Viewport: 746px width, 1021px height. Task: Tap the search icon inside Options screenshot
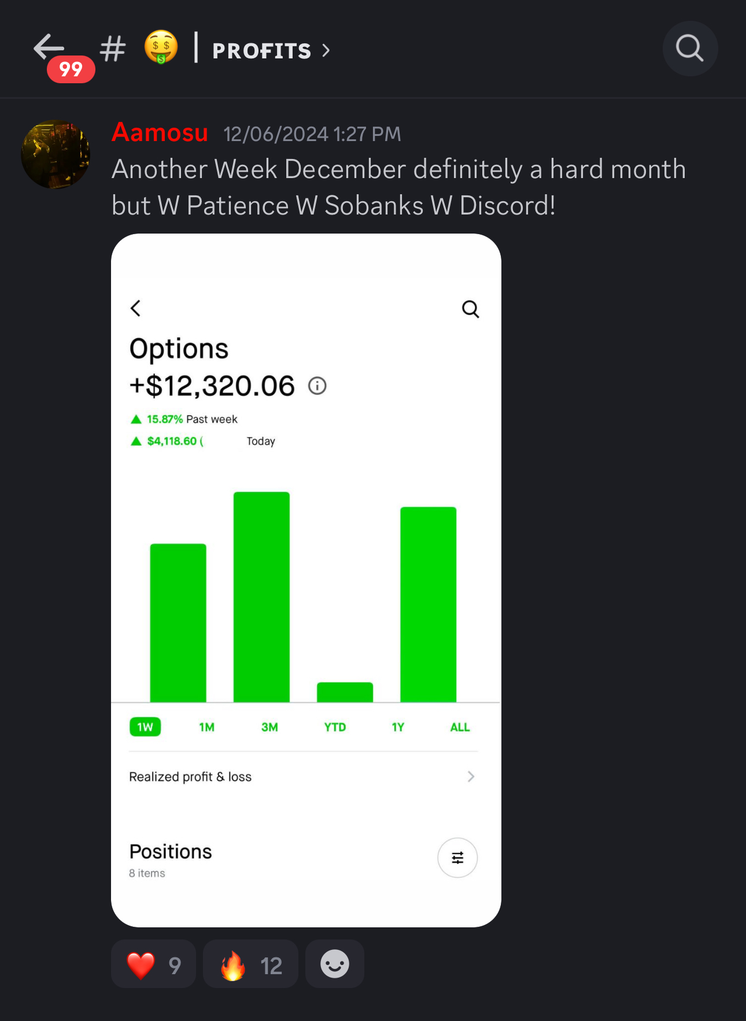(471, 309)
